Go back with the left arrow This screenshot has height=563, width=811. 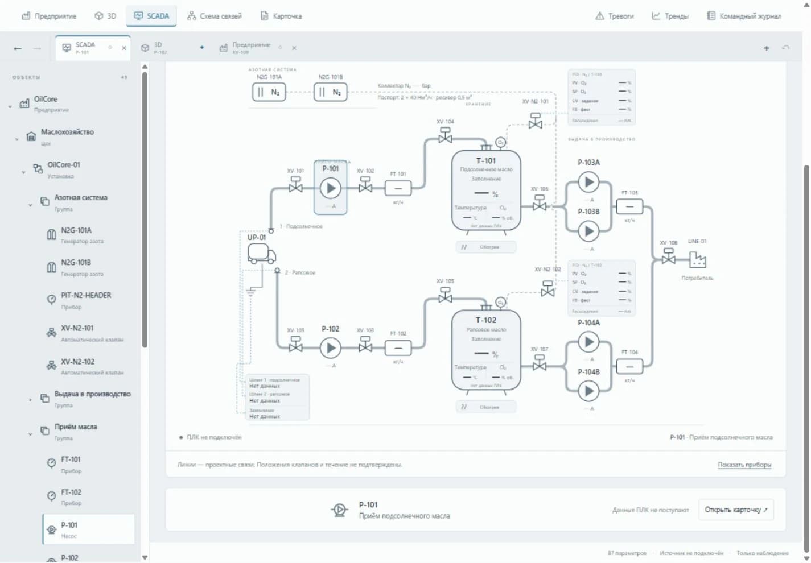[x=18, y=48]
